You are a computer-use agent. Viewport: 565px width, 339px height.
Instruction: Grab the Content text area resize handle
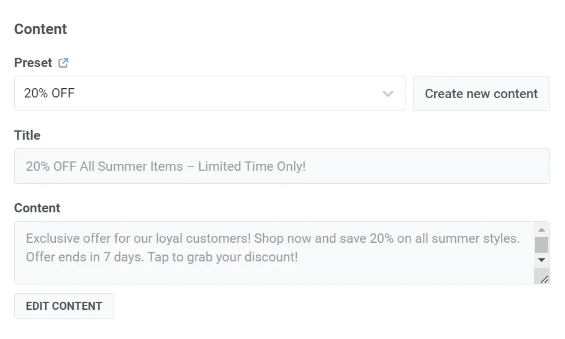(x=544, y=279)
